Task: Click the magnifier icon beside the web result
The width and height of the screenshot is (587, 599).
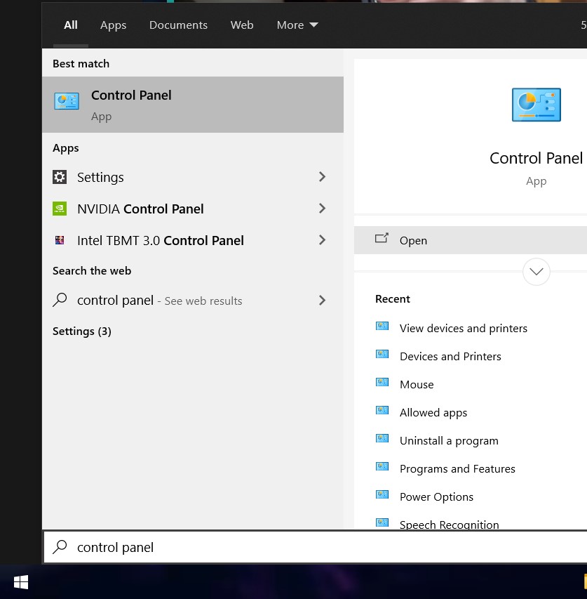Action: (x=60, y=300)
